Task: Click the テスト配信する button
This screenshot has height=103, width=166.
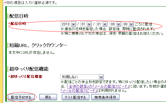Action: click(75, 97)
